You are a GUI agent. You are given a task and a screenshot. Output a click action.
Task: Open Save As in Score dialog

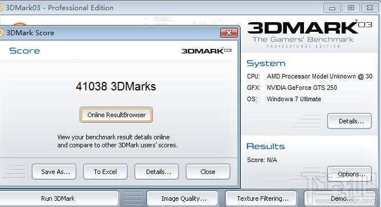point(54,172)
